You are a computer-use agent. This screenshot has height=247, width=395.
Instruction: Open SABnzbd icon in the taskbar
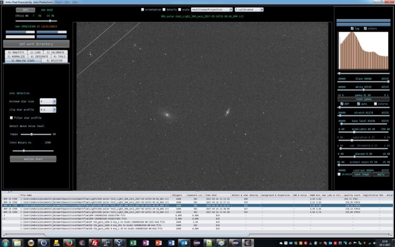click(x=56, y=243)
